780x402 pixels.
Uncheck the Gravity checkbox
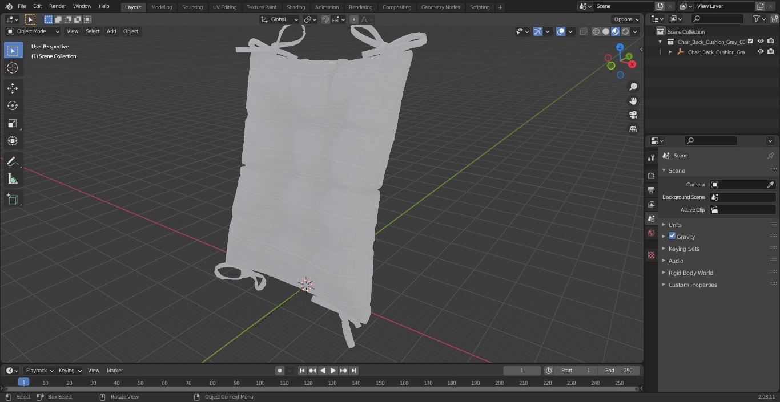click(x=672, y=236)
